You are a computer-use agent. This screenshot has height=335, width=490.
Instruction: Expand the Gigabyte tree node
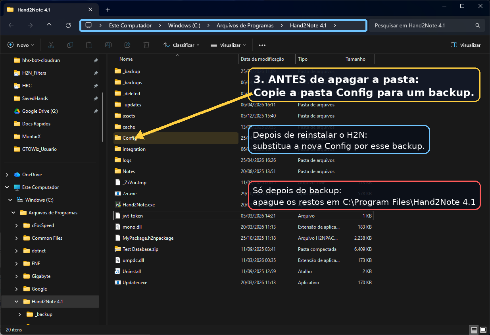(16, 276)
